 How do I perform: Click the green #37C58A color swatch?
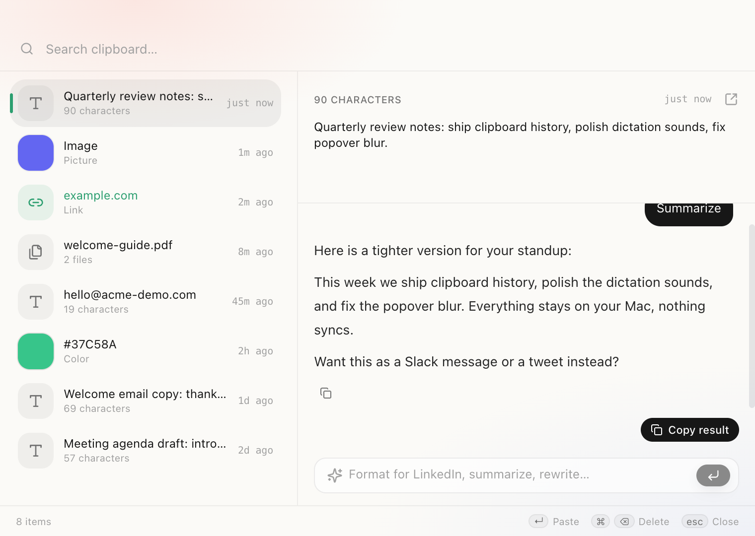(36, 351)
